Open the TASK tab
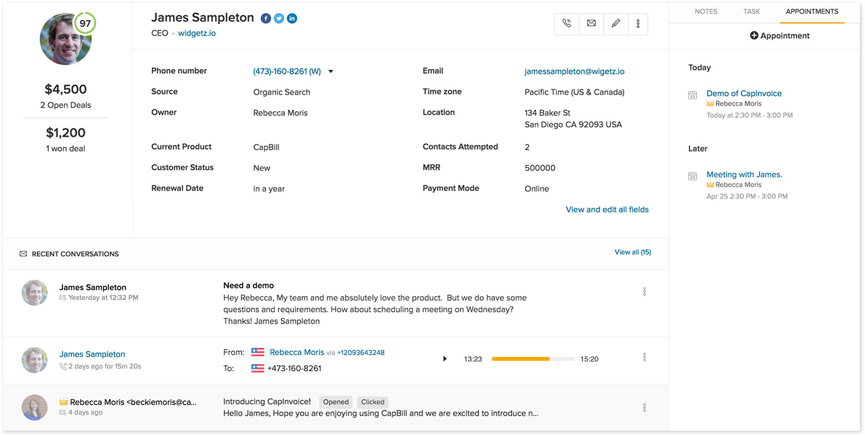865x436 pixels. 751,11
